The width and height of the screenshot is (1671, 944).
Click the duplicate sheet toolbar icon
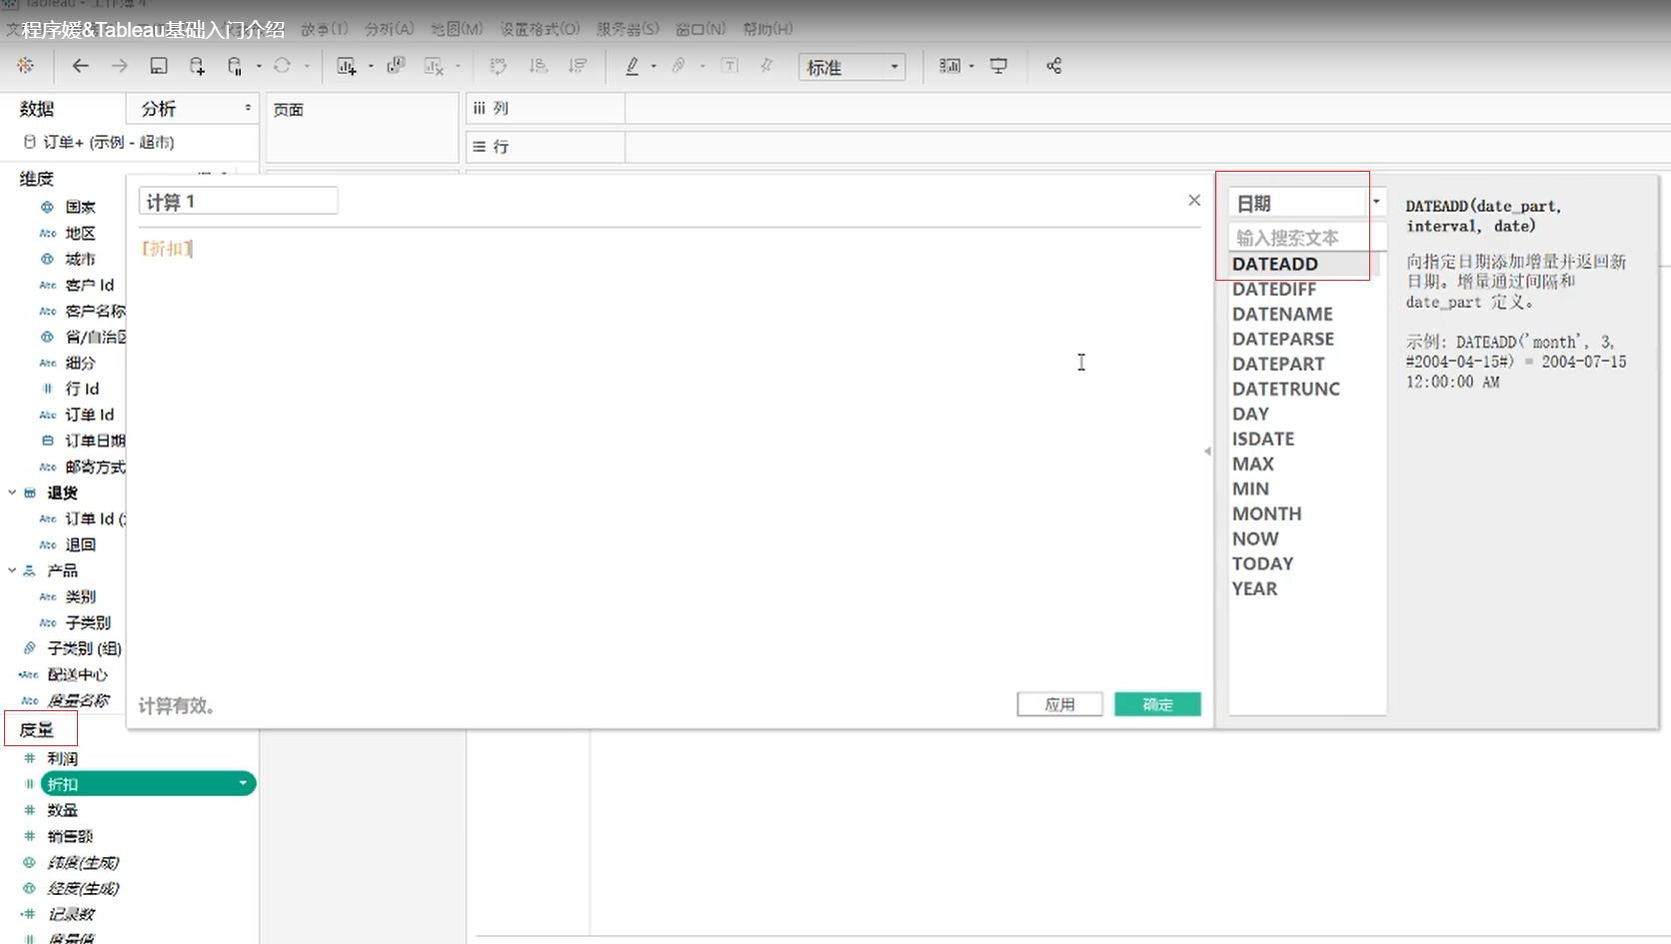coord(396,66)
